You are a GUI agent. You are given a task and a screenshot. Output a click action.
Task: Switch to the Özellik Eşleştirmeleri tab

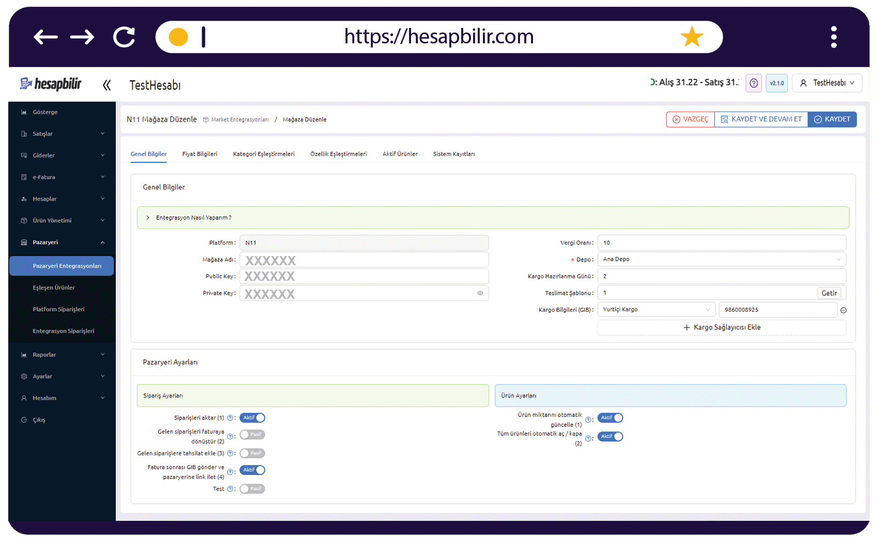[x=338, y=154]
